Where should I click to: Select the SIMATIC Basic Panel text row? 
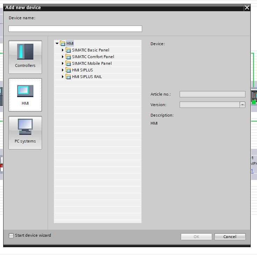tap(91, 50)
